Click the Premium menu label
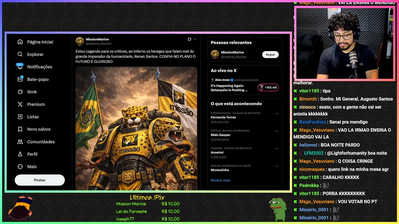 (x=36, y=104)
